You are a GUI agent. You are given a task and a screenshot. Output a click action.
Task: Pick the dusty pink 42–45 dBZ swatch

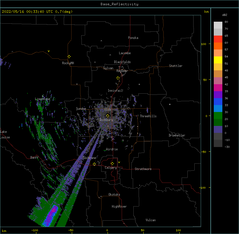(x=218, y=81)
